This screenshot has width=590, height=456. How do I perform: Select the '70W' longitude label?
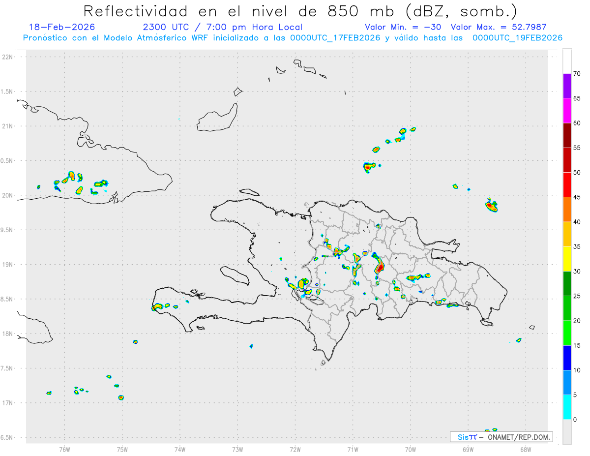[x=411, y=449]
